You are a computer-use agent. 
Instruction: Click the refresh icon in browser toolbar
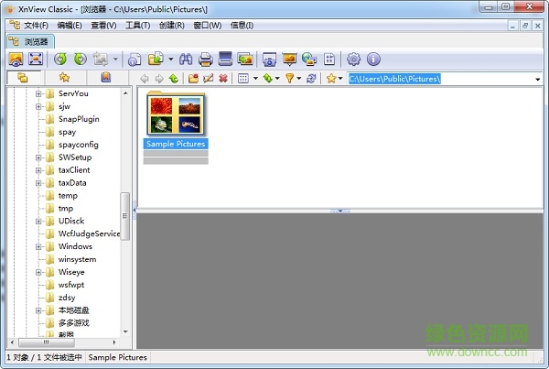pyautogui.click(x=311, y=79)
